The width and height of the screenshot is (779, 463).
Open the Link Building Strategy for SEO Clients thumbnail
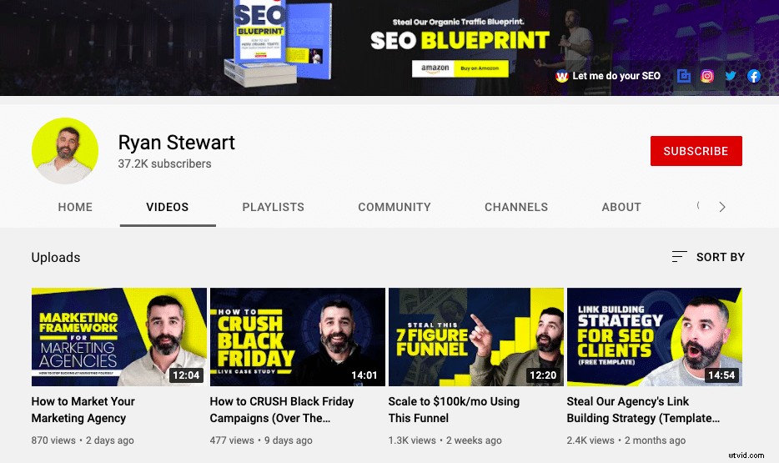point(654,337)
